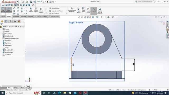Viewport: 169px width, 95px height.
Task: Select the Corner Rectangle tool
Action: tap(14, 11)
